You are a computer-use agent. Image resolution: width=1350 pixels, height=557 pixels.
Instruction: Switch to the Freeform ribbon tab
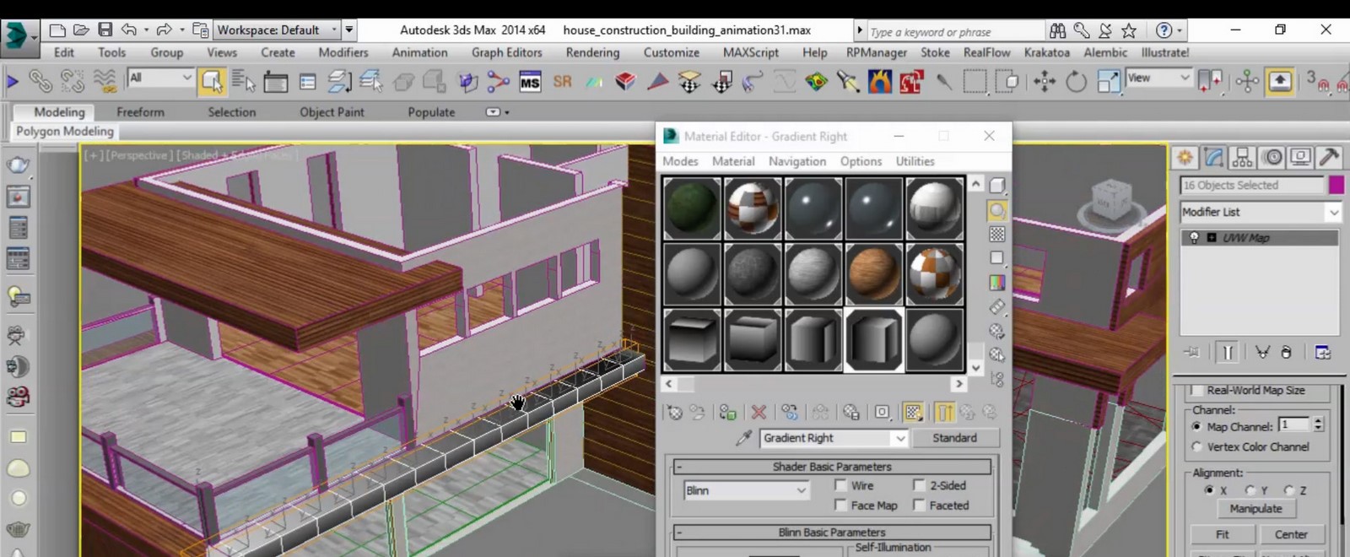pos(140,112)
